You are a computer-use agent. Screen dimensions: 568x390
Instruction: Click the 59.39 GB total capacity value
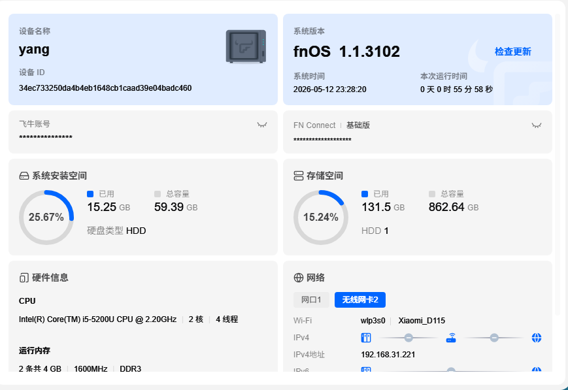pyautogui.click(x=176, y=207)
